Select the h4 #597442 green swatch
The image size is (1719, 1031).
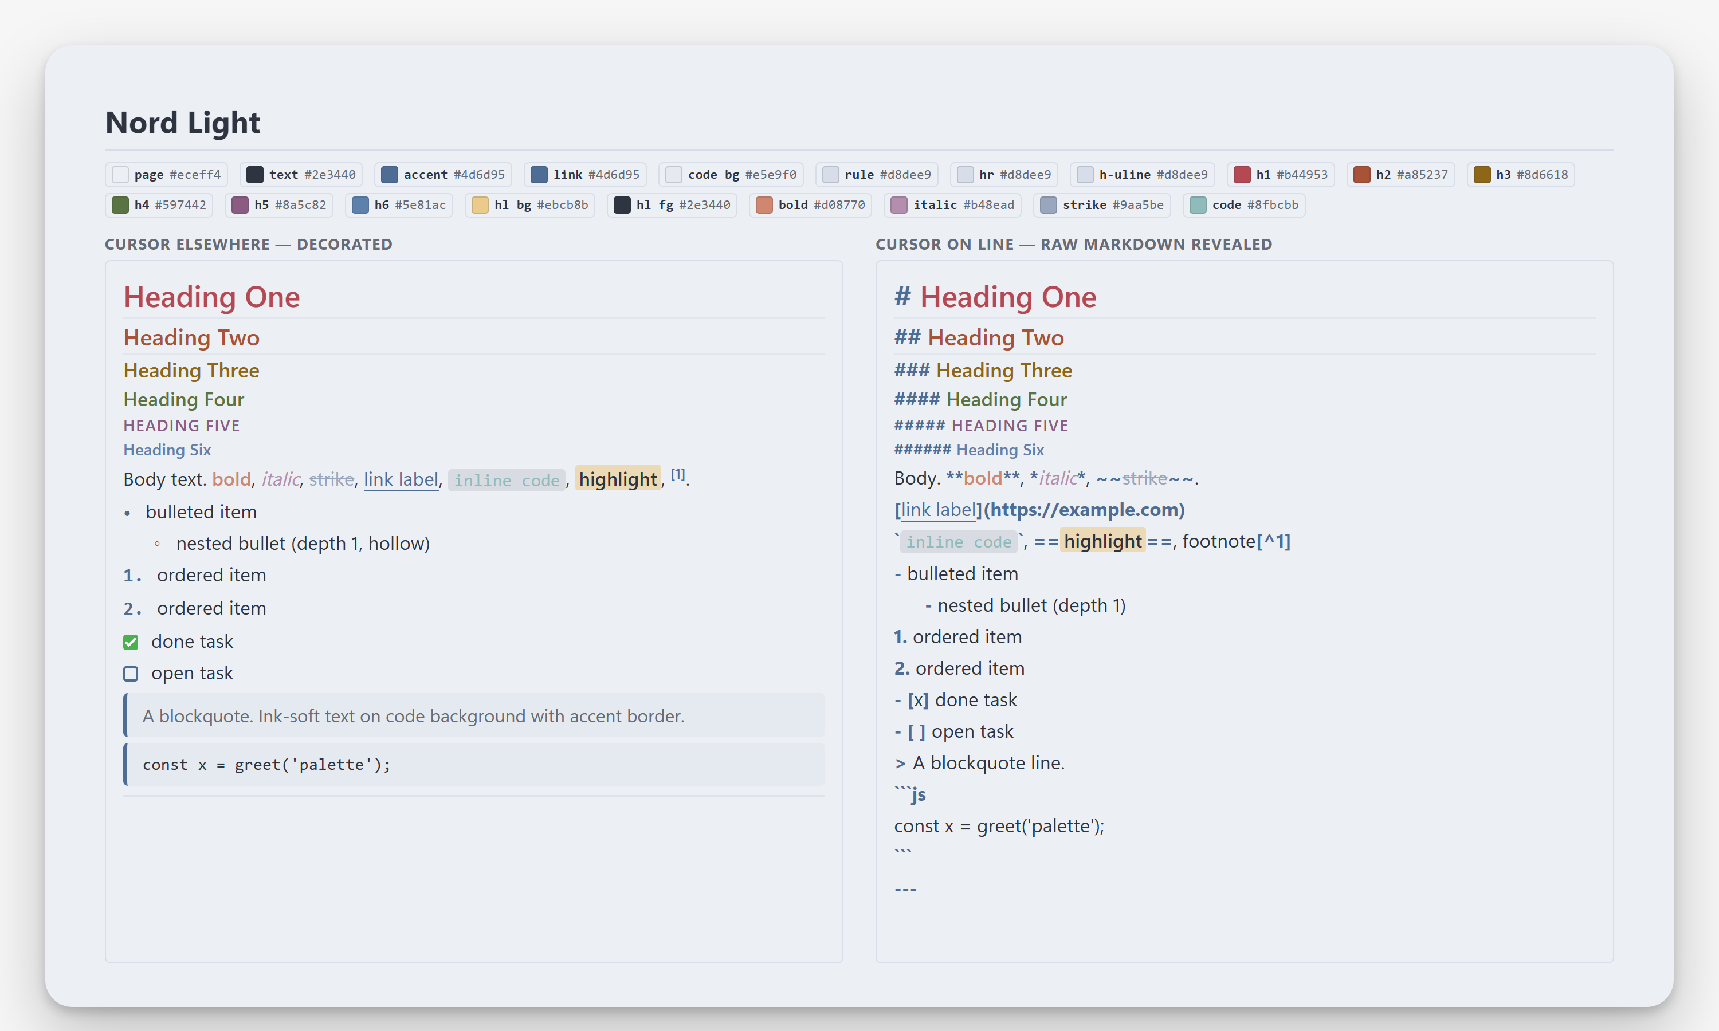pos(159,205)
